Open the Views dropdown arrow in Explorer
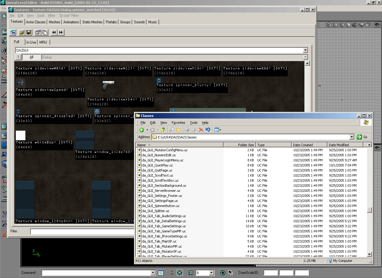This screenshot has height=278, width=382. tap(220, 130)
